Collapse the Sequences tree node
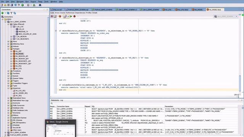This screenshot has height=137, width=244. [x=8, y=88]
